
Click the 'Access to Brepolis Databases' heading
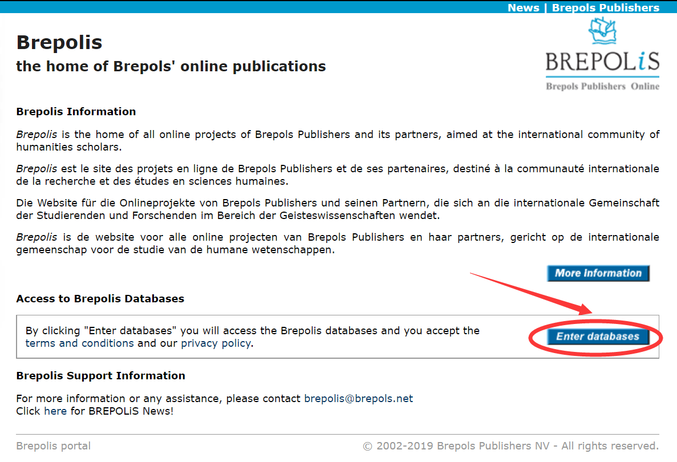point(100,299)
